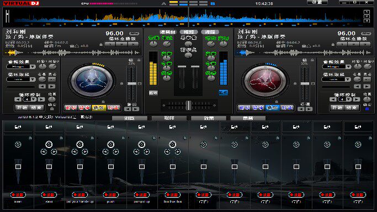This screenshot has width=377, height=212.
Task: Click deck A's pitch bend minus arrow
Action: click(x=128, y=109)
